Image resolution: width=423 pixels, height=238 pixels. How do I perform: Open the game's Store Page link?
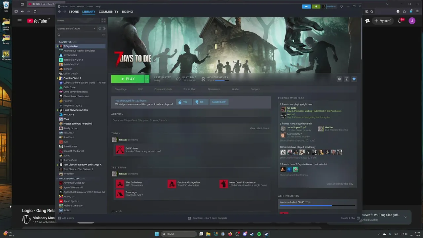pos(121,89)
